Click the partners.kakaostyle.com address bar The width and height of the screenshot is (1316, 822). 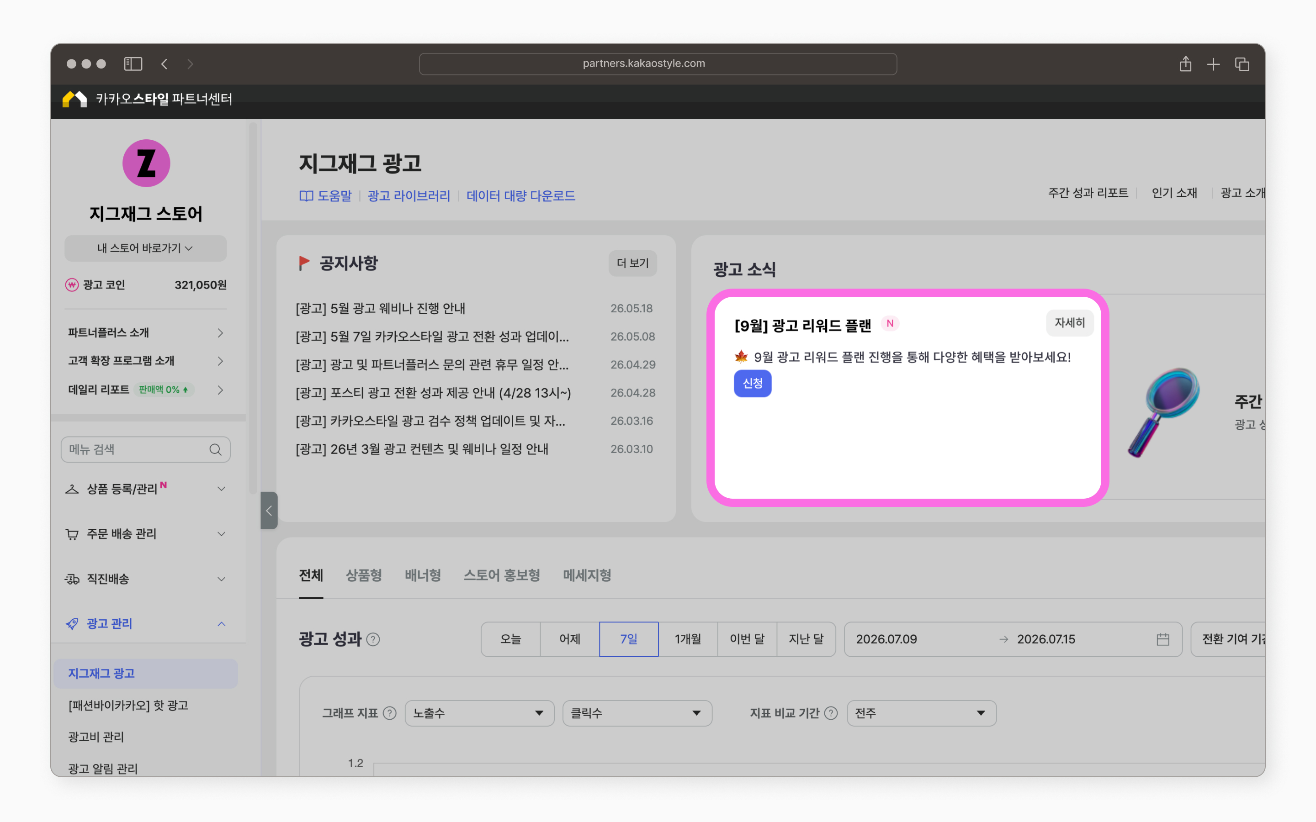click(x=658, y=64)
